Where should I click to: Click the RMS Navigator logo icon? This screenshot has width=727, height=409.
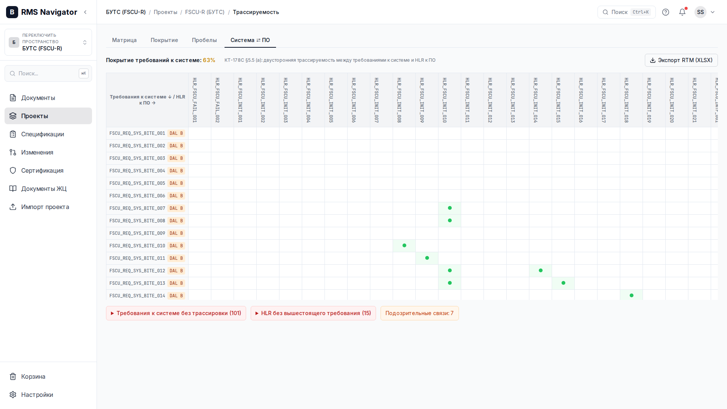click(12, 12)
